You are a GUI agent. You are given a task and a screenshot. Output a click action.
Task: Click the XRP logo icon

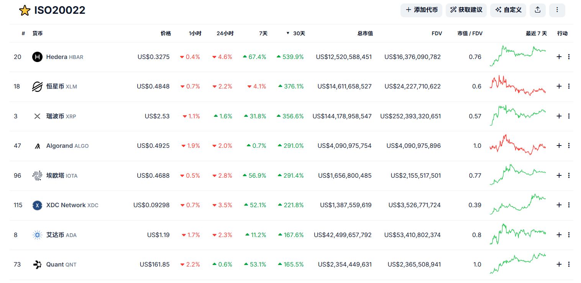(37, 116)
